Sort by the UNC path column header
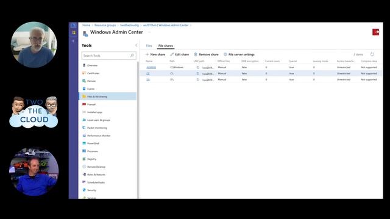Image resolution: width=390 pixels, height=219 pixels. 199,61
